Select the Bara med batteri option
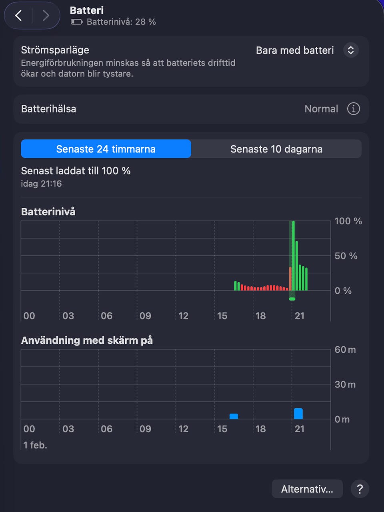Image resolution: width=384 pixels, height=512 pixels. pyautogui.click(x=295, y=50)
